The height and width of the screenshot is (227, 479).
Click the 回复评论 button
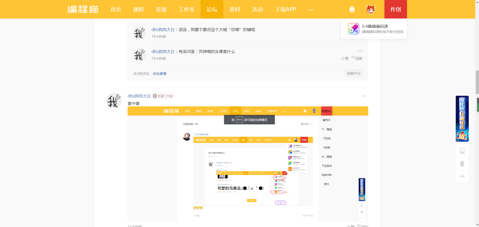point(354,73)
